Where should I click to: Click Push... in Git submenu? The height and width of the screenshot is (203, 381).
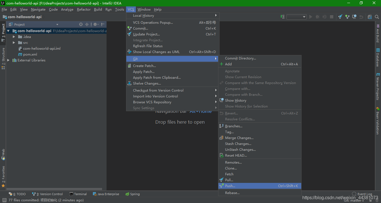point(260,186)
